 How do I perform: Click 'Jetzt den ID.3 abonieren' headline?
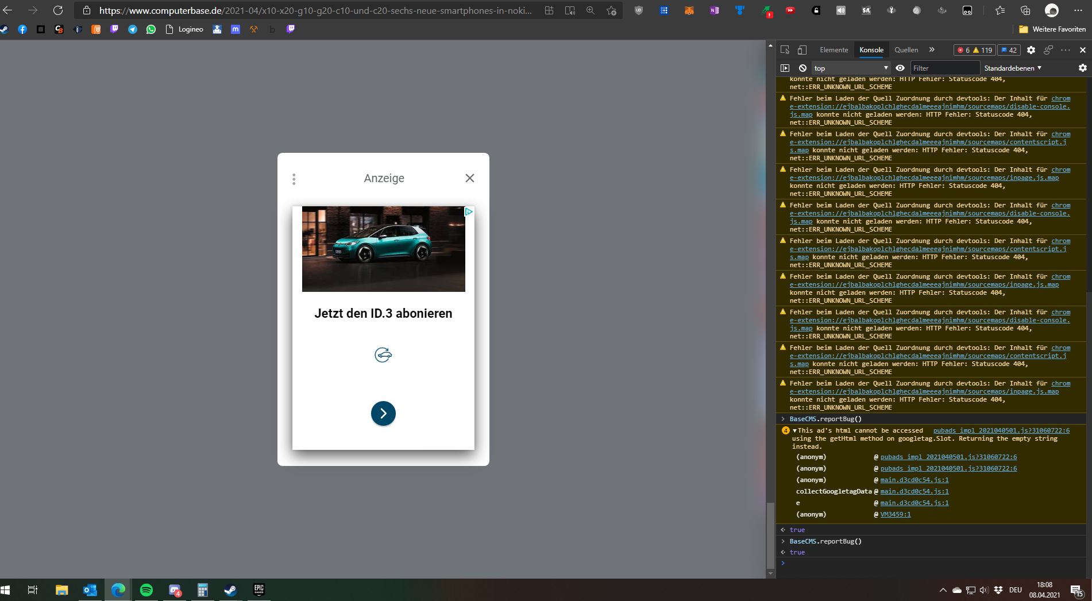coord(383,313)
